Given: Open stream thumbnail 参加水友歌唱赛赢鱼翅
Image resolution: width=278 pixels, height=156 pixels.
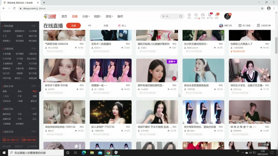Looking at the screenshot, I should (203, 70).
